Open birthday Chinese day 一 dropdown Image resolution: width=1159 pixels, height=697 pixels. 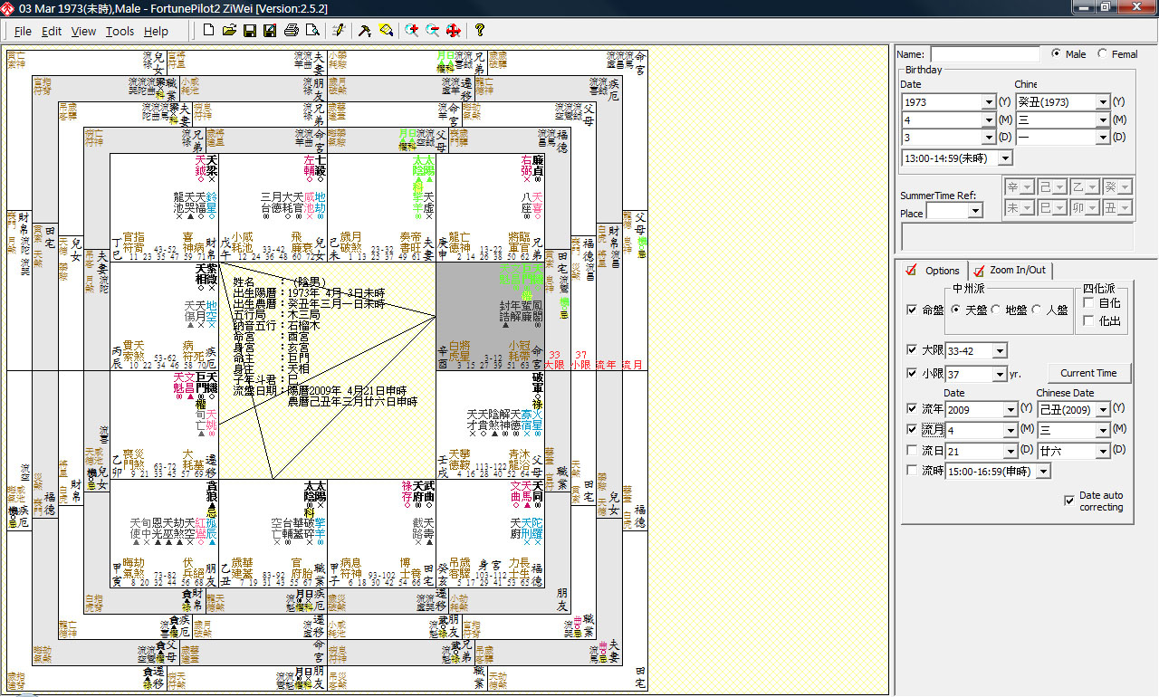point(1103,138)
